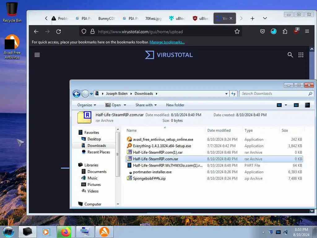Open the VirusTotal sidebar hamburger menu
317x238 pixels.
pos(37,55)
